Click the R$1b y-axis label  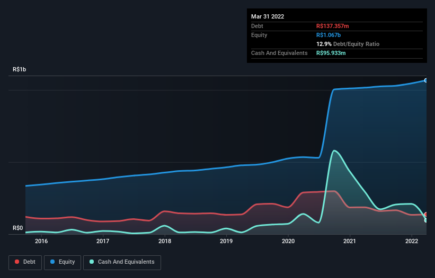click(20, 69)
